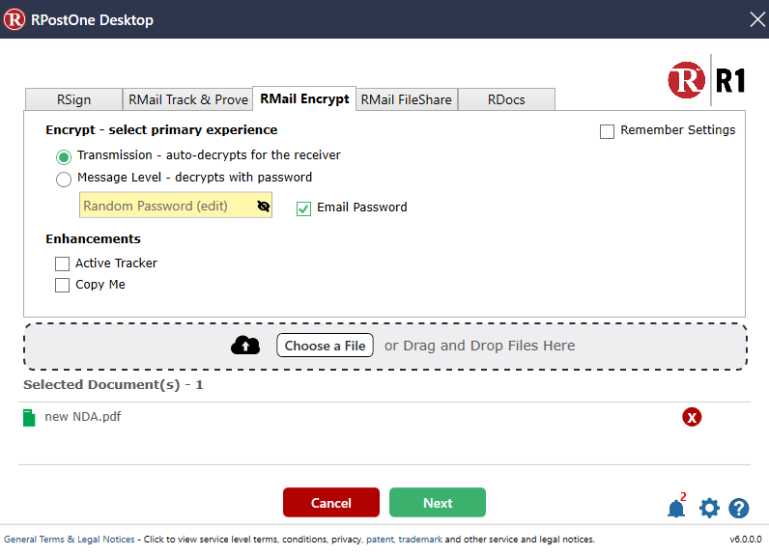Click the Random Password edit field
Viewport: 769px width, 555px height.
pos(176,206)
